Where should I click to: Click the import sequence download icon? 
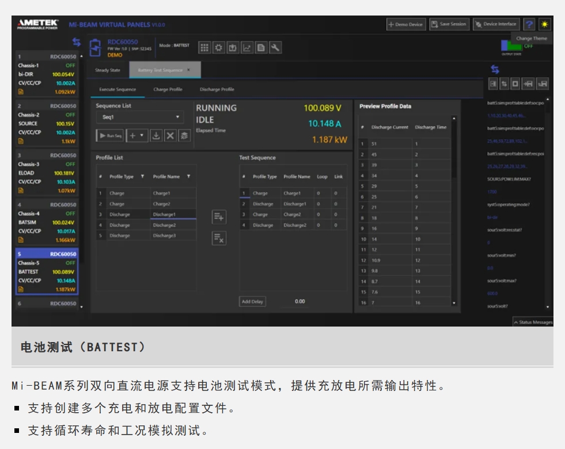pyautogui.click(x=156, y=136)
